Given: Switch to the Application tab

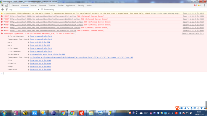Looking at the screenshot, I should 70,5.
